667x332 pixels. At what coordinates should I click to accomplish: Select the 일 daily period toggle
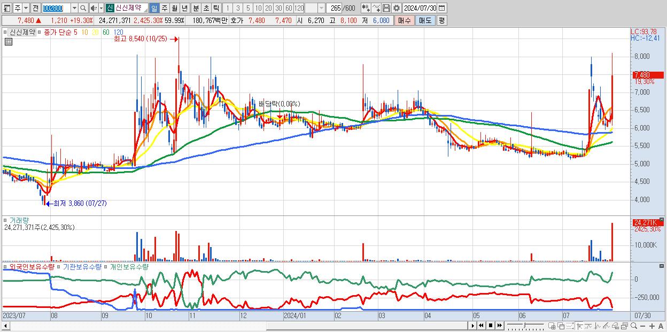(x=154, y=8)
